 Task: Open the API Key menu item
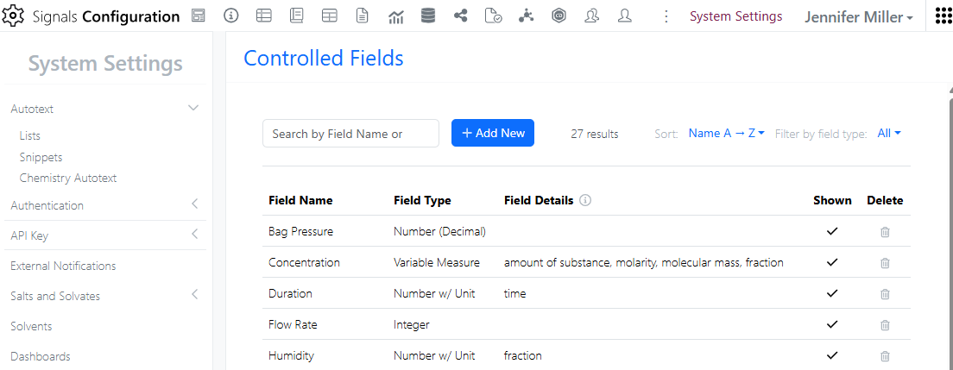pyautogui.click(x=29, y=235)
